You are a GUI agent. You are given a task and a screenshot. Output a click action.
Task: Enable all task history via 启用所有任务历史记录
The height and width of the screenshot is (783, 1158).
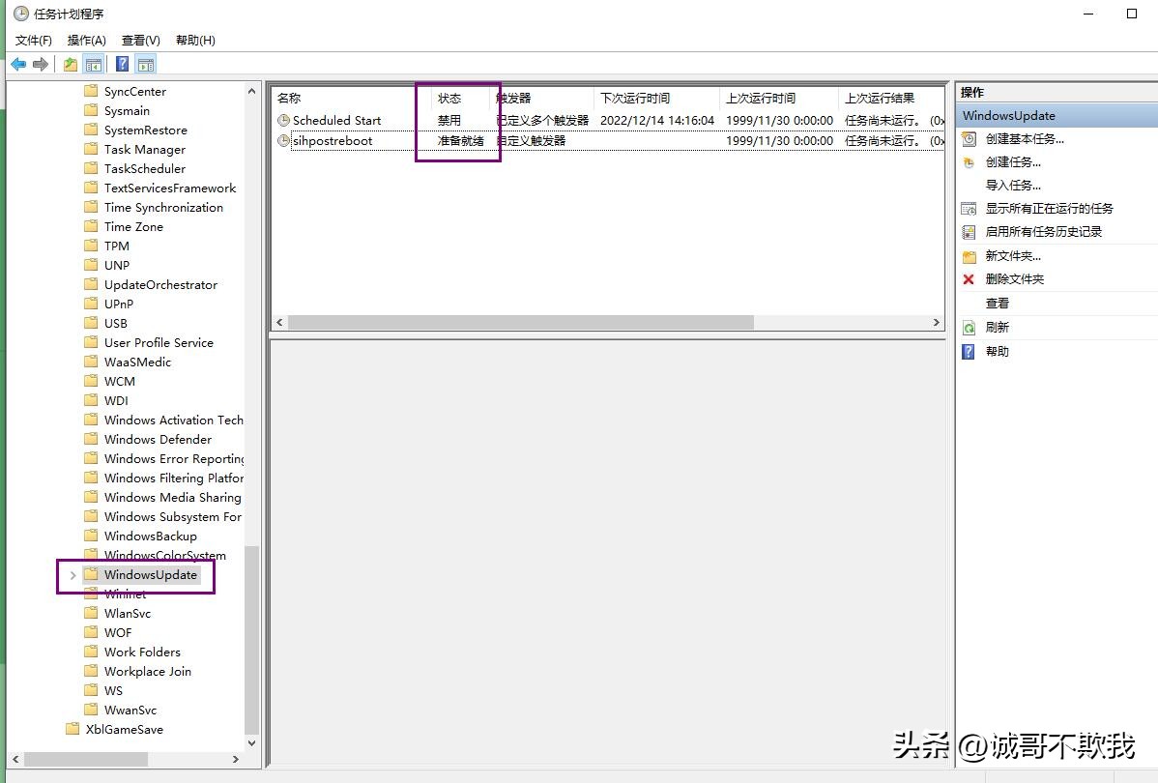coord(1042,231)
